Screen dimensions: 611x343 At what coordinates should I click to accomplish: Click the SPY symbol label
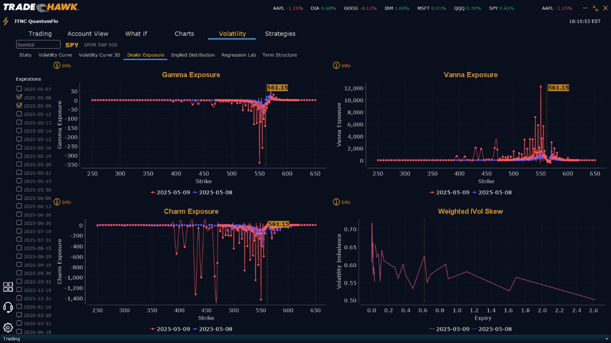click(x=72, y=45)
